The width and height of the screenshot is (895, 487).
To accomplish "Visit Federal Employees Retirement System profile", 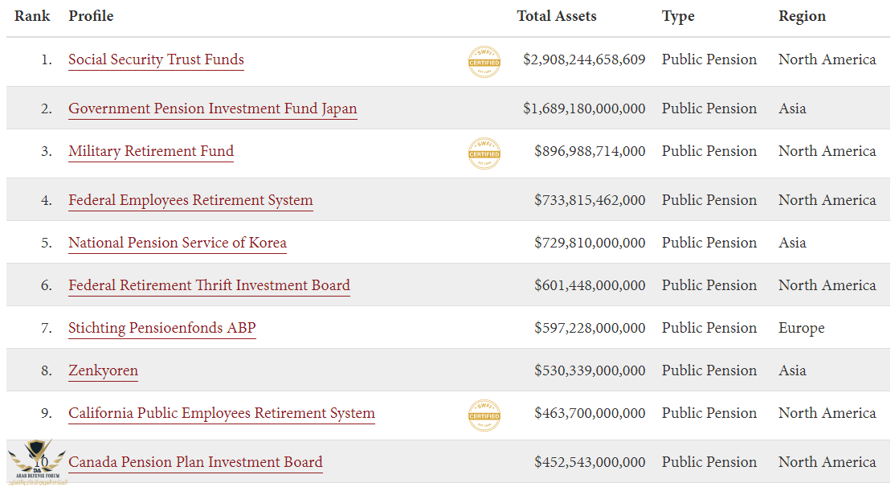I will 190,200.
